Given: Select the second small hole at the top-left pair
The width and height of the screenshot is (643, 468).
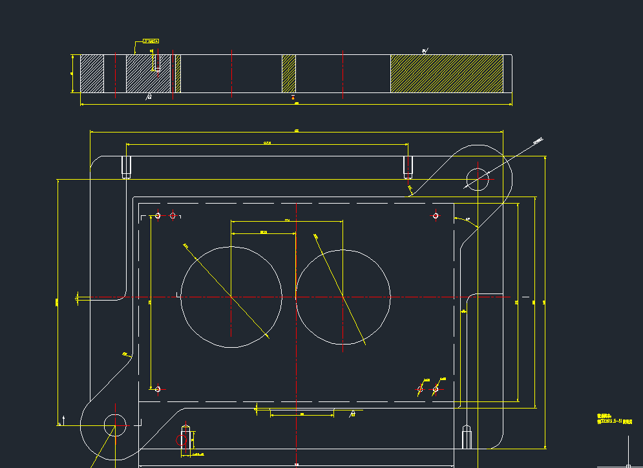Looking at the screenshot, I should [173, 215].
